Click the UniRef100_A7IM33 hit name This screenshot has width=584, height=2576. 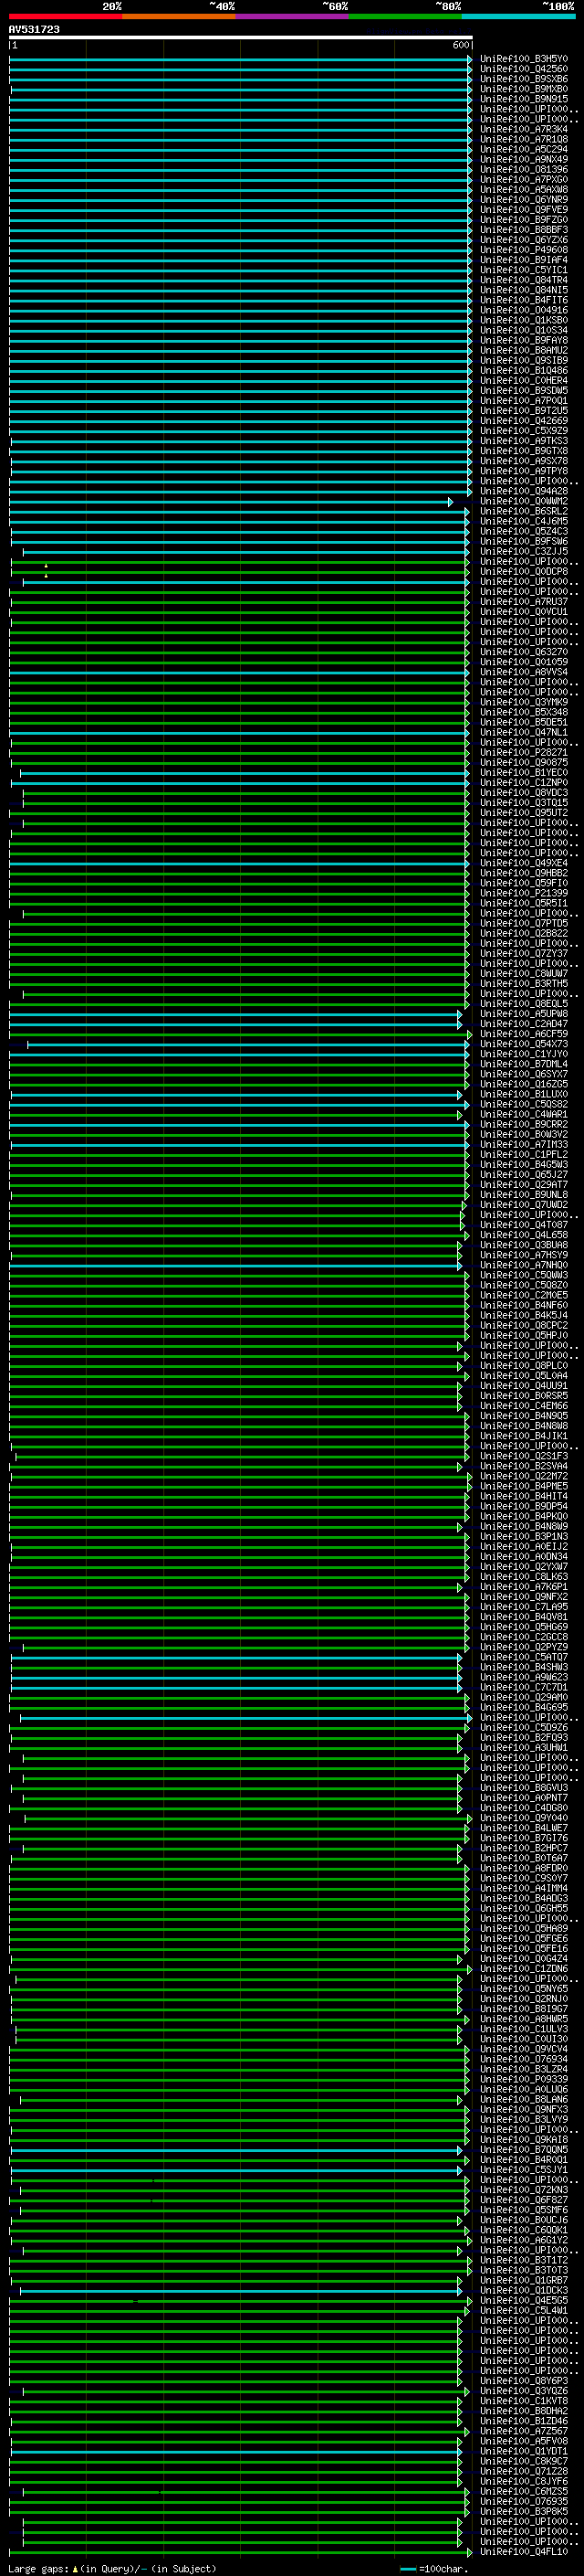[524, 1144]
